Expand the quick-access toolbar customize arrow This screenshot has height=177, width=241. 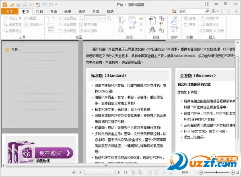pos(56,4)
